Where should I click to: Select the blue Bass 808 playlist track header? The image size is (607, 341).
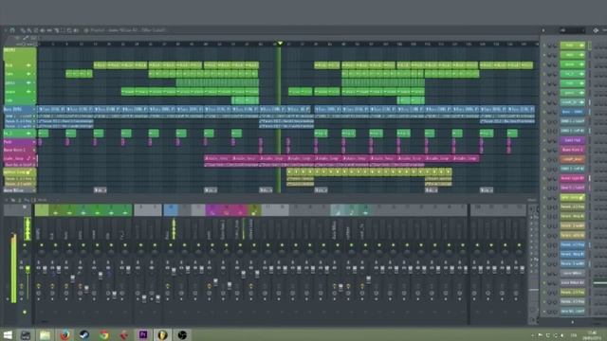(19, 110)
